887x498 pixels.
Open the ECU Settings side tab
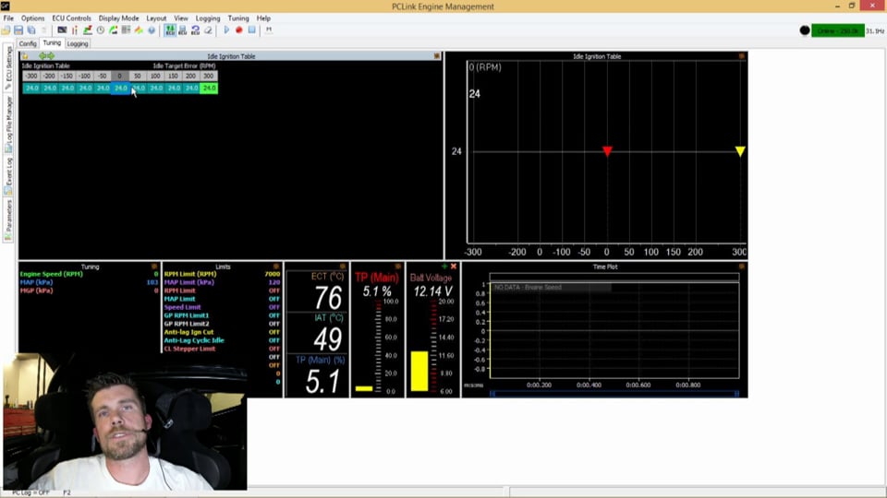coord(8,67)
